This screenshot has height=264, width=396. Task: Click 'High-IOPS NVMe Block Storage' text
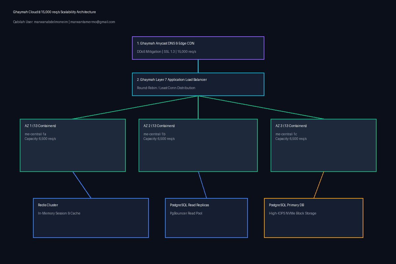coord(292,213)
